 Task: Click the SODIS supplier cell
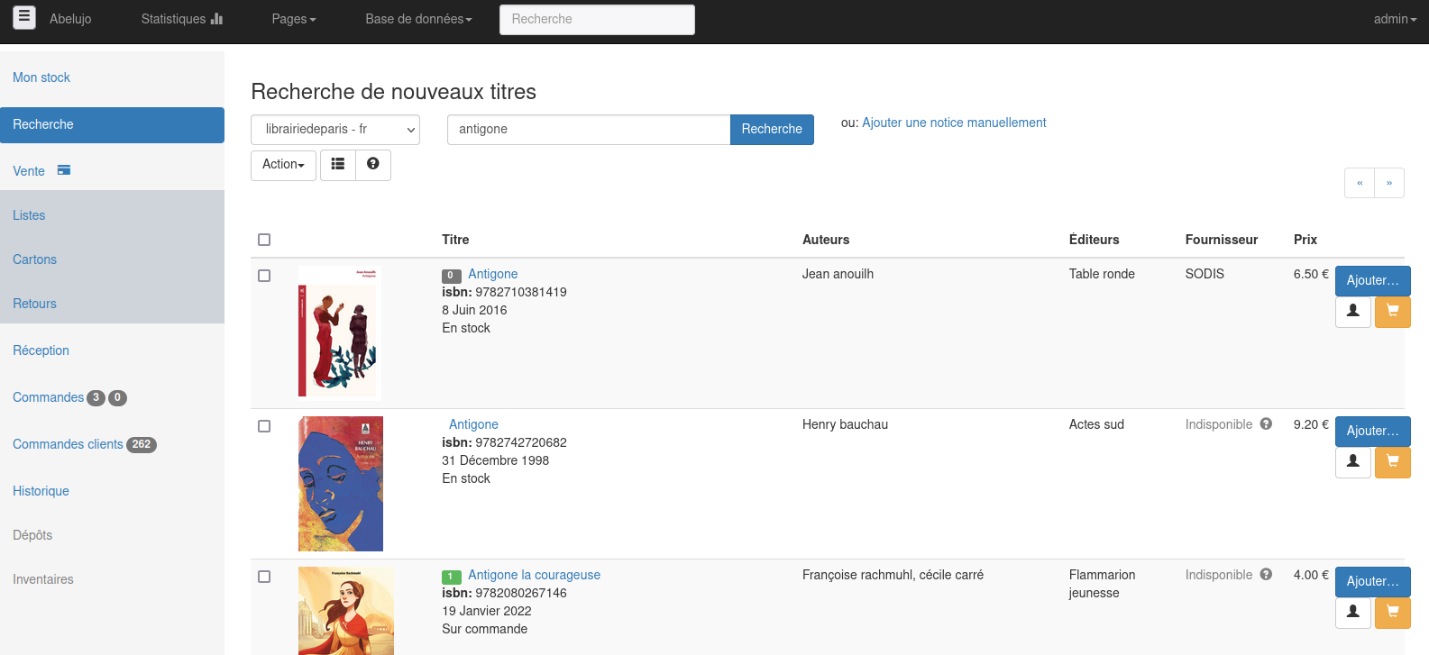[1205, 274]
